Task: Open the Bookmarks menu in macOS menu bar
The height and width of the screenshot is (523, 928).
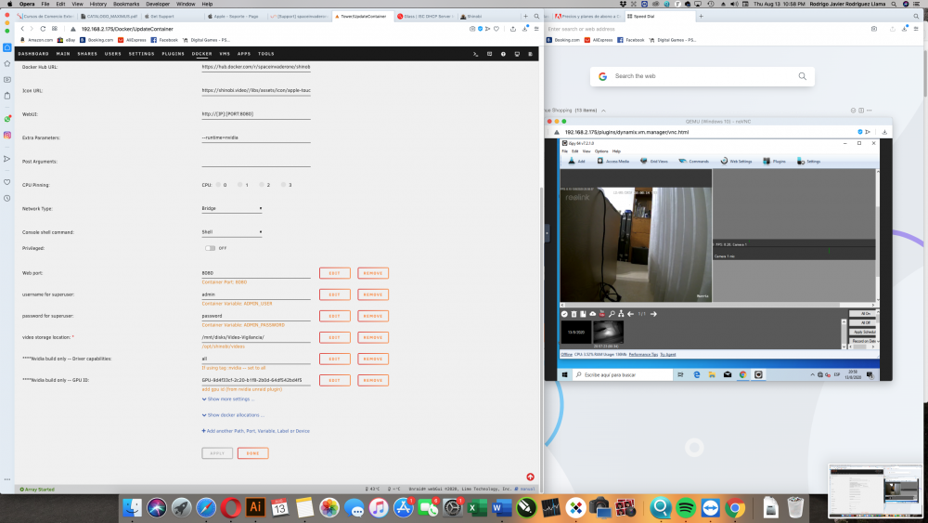Action: point(126,4)
